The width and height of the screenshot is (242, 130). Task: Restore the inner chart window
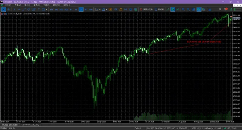point(237,5)
